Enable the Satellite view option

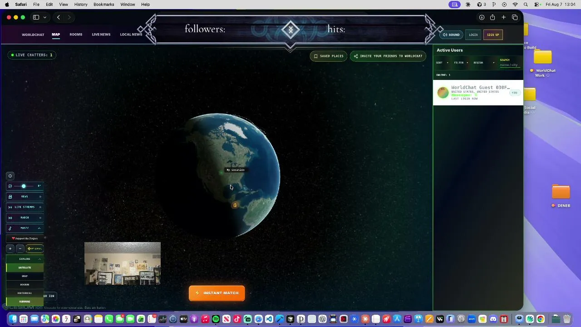click(x=25, y=268)
